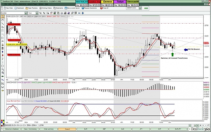Open the calculator tool in sidebar
This screenshot has height=132, width=211.
(x=3, y=48)
